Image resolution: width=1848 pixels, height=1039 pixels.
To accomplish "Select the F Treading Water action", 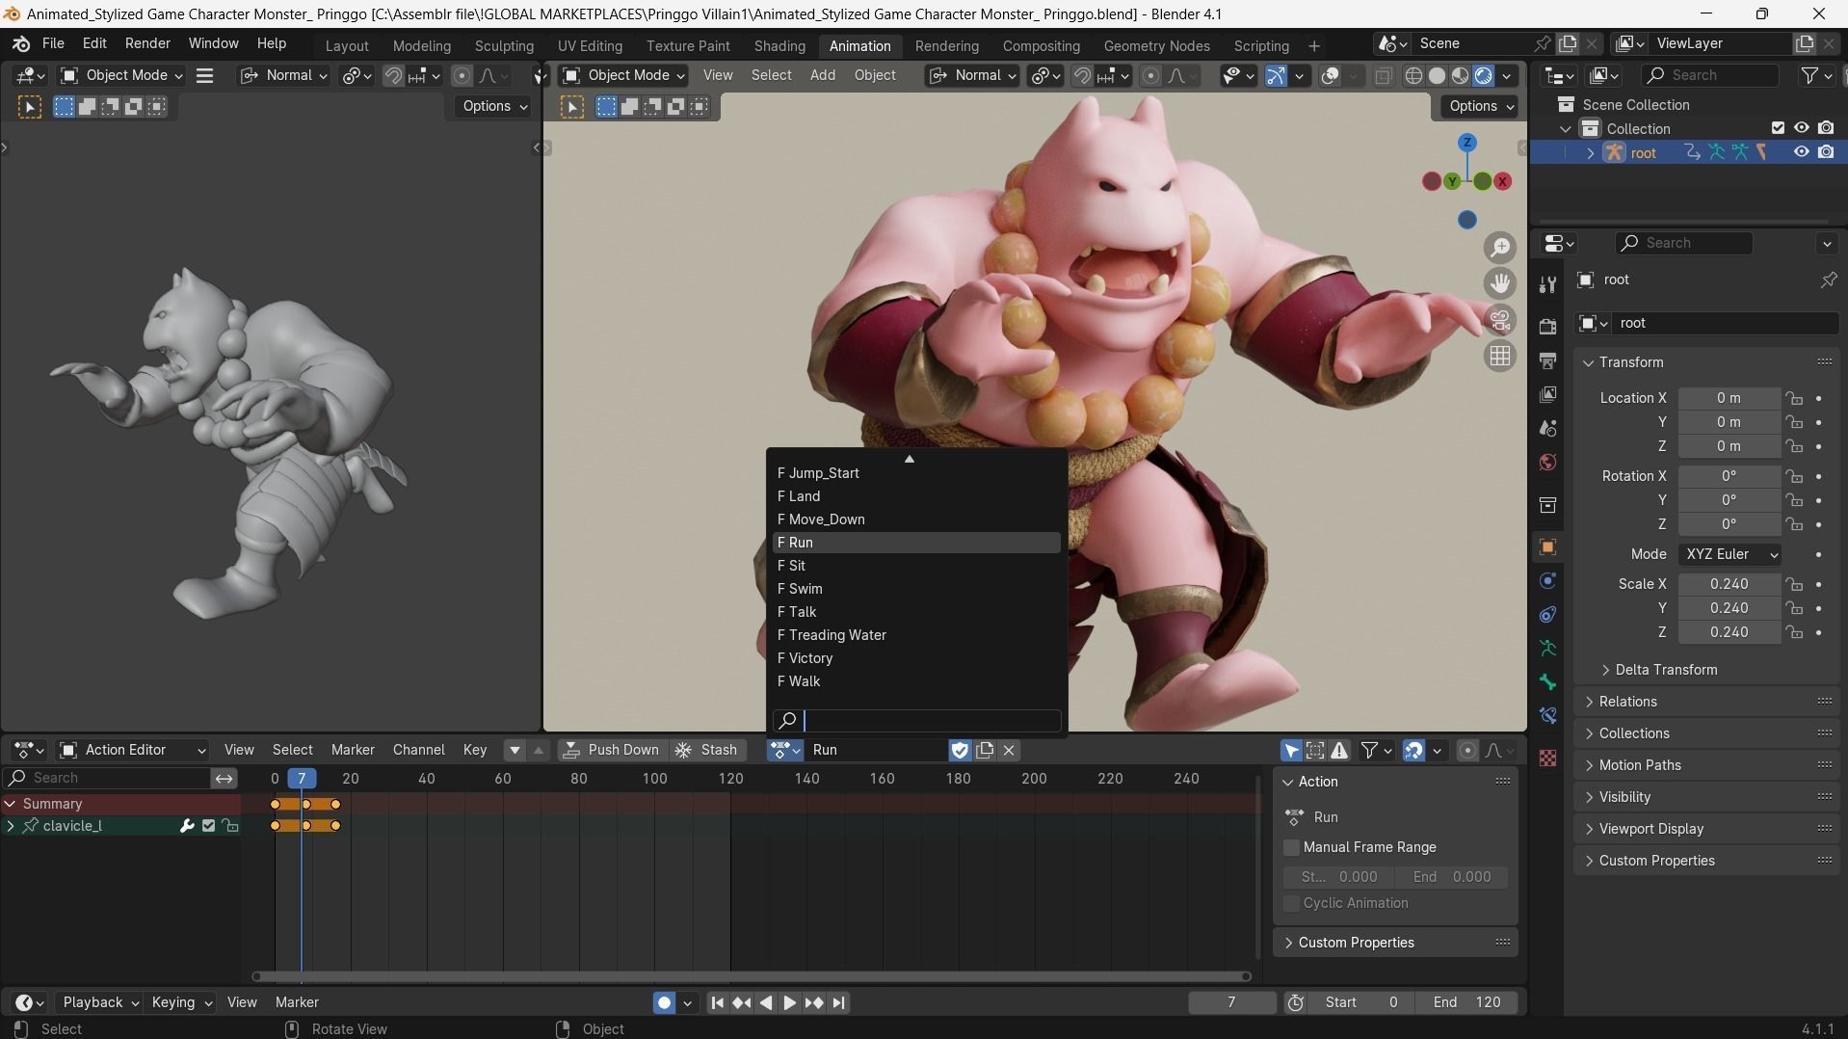I will click(916, 635).
